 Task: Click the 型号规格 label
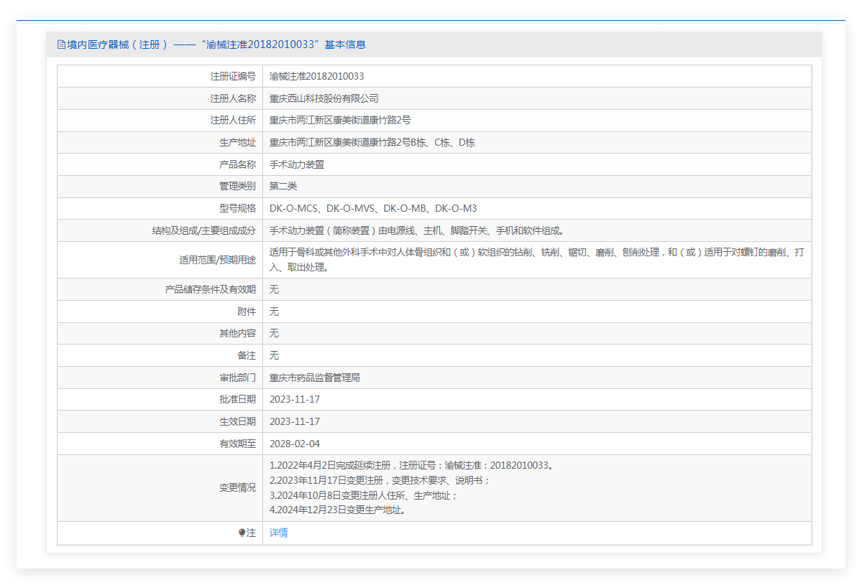pos(237,209)
